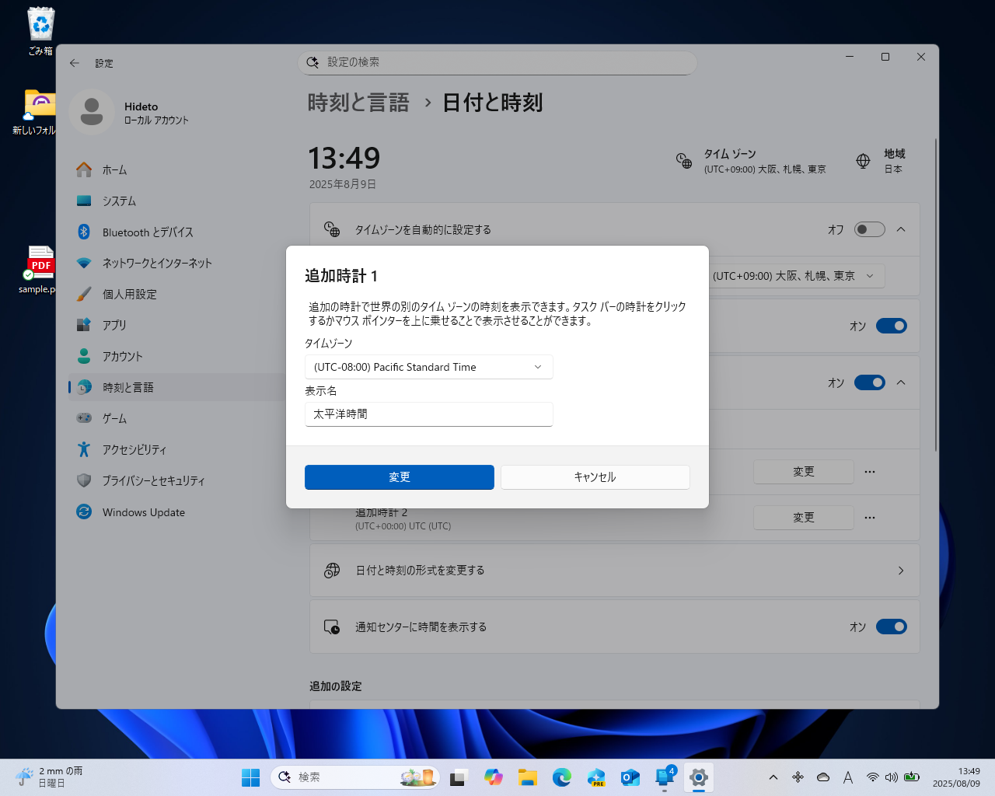Expand 日付と時刻の形式を変更する section
Image resolution: width=995 pixels, height=796 pixels.
[615, 570]
